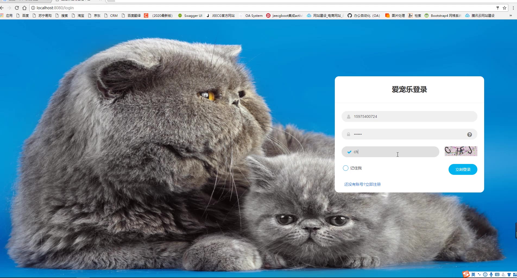Open the Apps shortcut in bookmarks bar

click(7, 15)
